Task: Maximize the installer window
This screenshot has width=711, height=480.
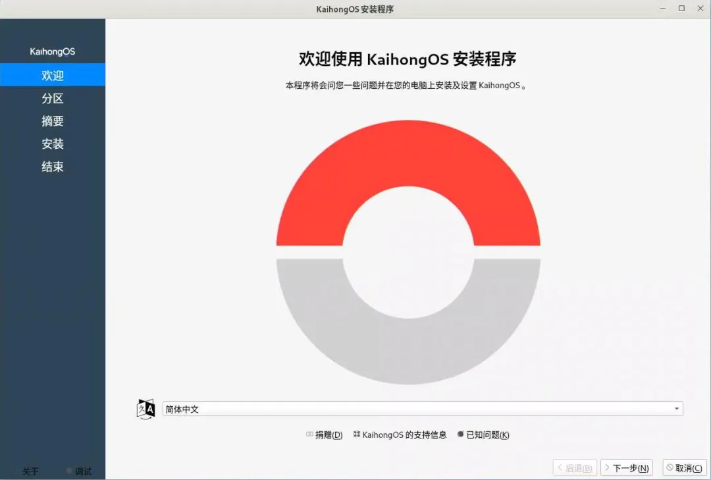Action: click(x=681, y=9)
